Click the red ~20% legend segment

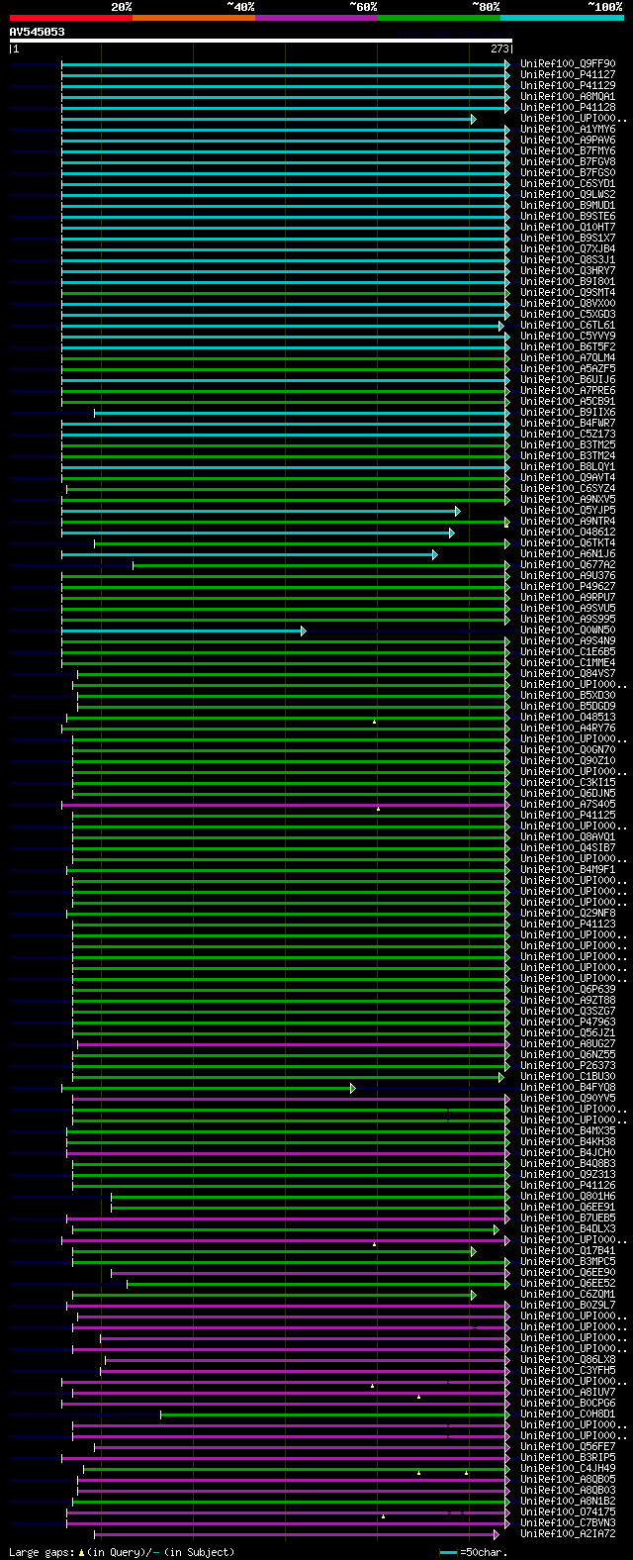pyautogui.click(x=70, y=18)
